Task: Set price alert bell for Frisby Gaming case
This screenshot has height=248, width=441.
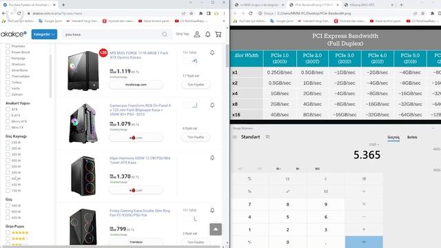Action: tap(212, 210)
